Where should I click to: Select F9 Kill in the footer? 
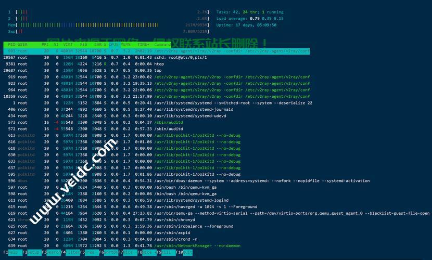166,252
